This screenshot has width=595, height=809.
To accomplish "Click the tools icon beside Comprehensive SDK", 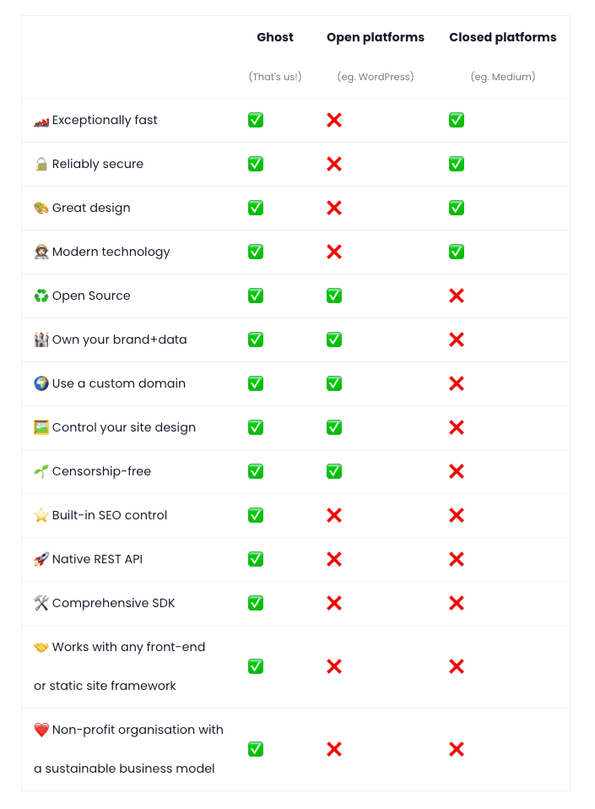I will [x=41, y=603].
